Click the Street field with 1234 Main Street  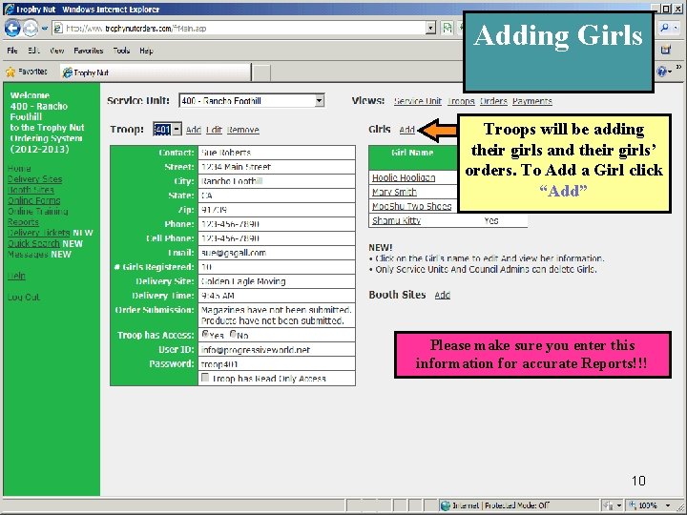[x=277, y=167]
